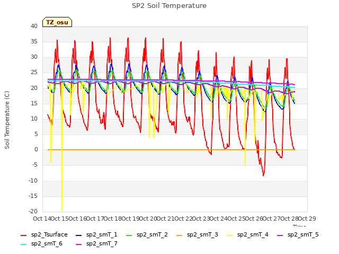Click the sp2_smT_6 cyan legend swatch
The image size is (339, 254).
coord(23,244)
